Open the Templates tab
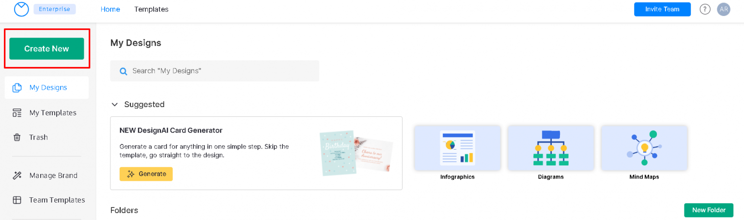The image size is (744, 220). (x=152, y=9)
